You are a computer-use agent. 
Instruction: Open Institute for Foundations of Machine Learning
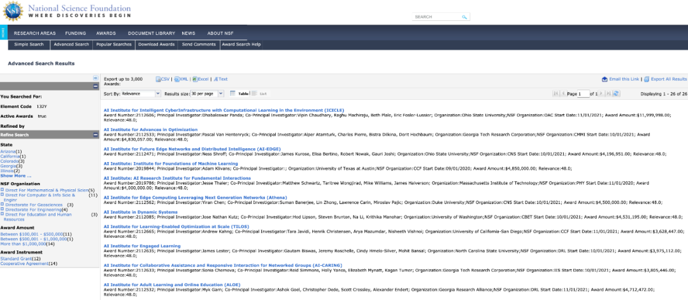pos(171,163)
